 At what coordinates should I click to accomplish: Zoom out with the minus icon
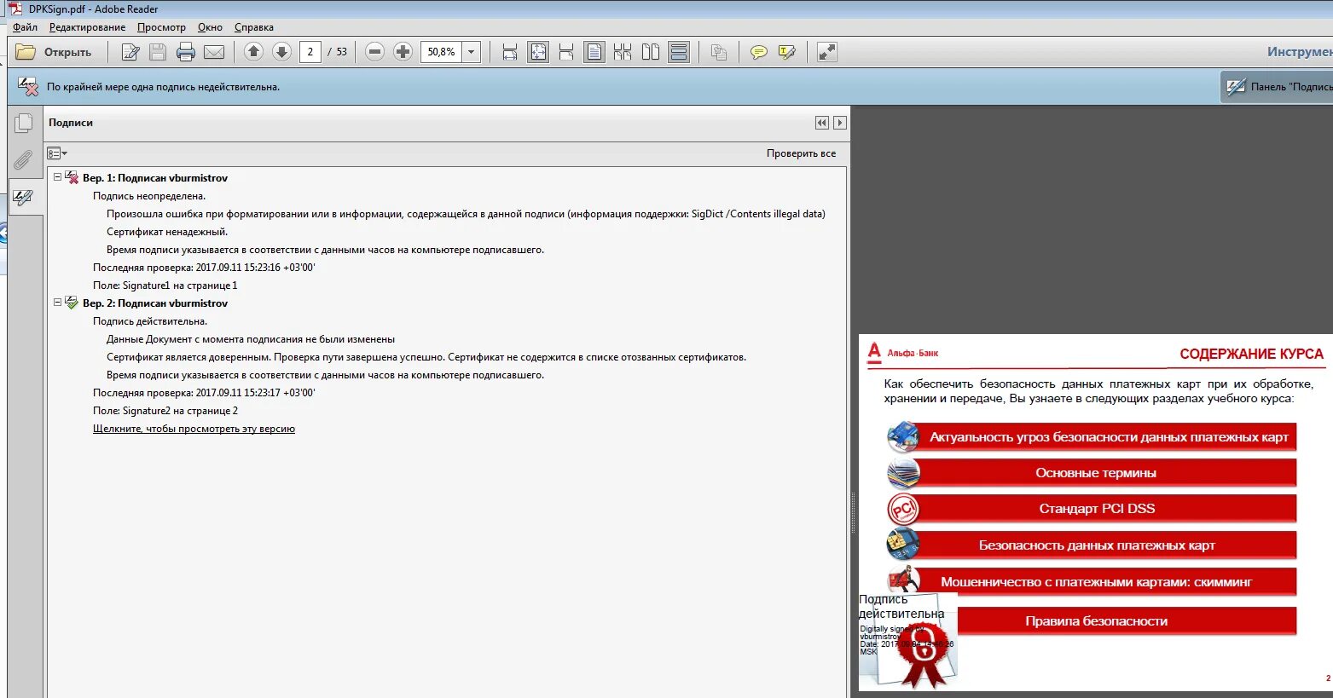click(x=374, y=52)
